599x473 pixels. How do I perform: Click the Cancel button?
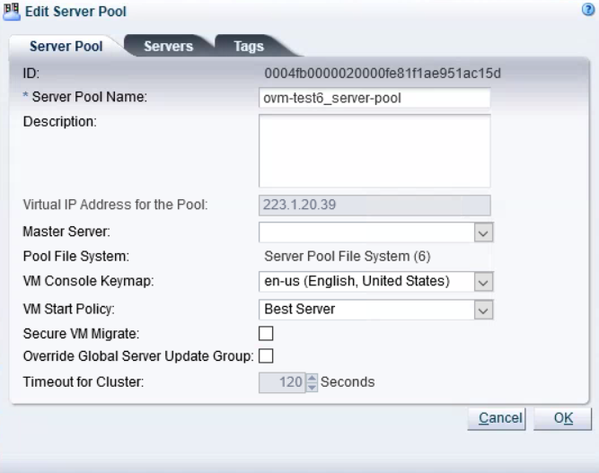[497, 418]
